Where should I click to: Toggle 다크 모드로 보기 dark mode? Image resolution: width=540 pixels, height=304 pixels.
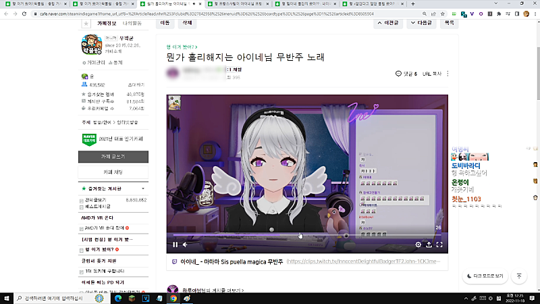coord(485,276)
